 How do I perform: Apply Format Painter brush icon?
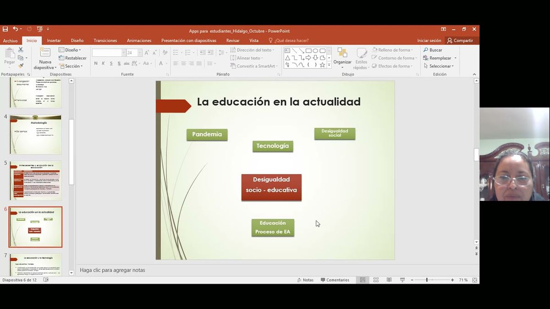point(21,65)
